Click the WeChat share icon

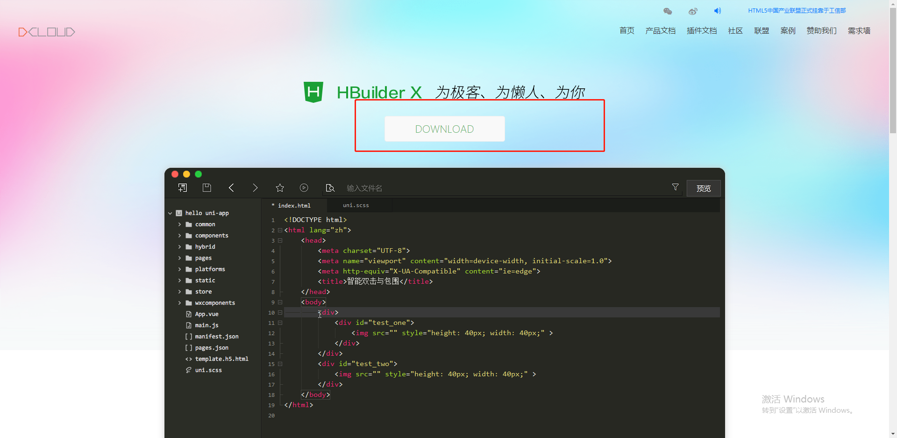pos(668,11)
